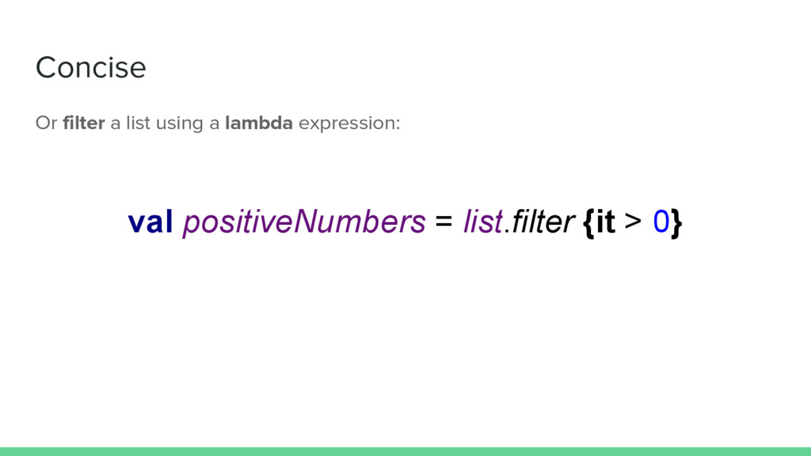Click the word "expression:" in subtitle
811x456 pixels.
[x=349, y=124]
